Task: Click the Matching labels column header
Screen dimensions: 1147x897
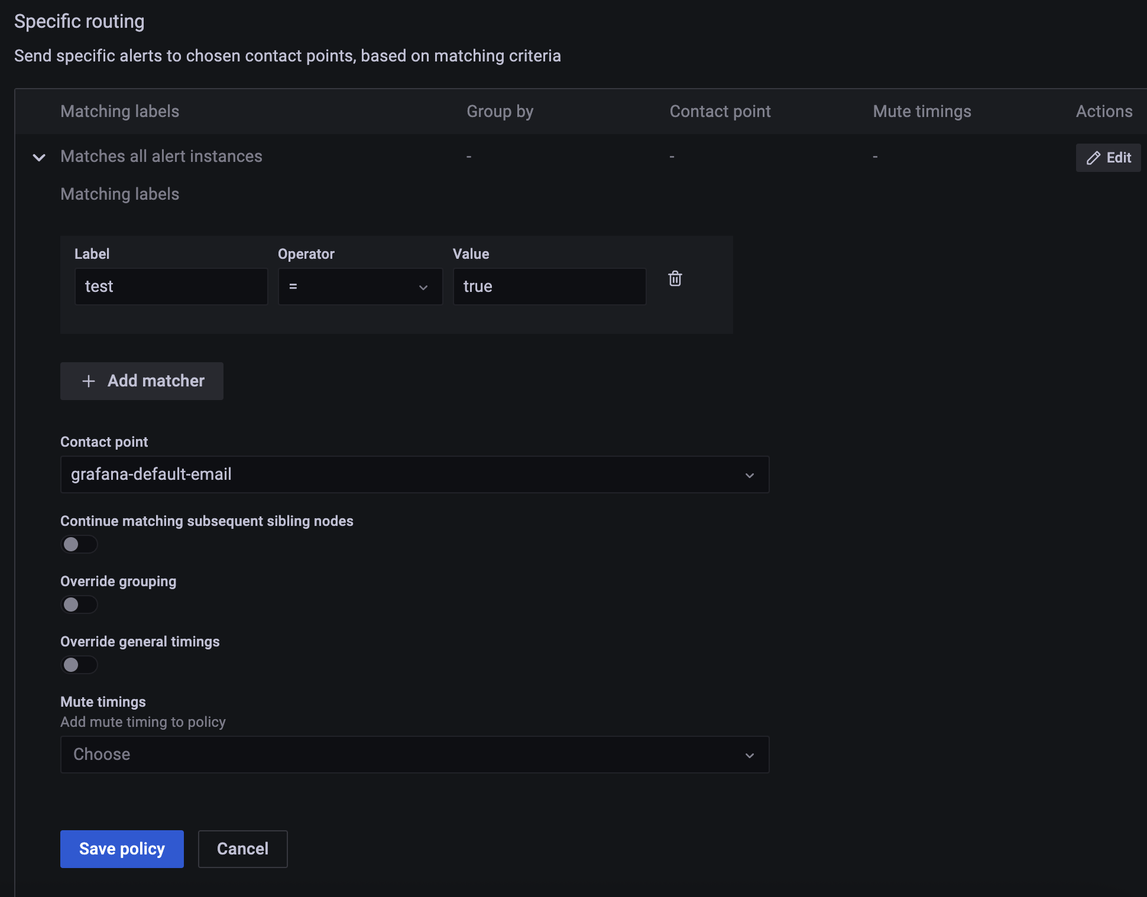Action: pos(119,111)
